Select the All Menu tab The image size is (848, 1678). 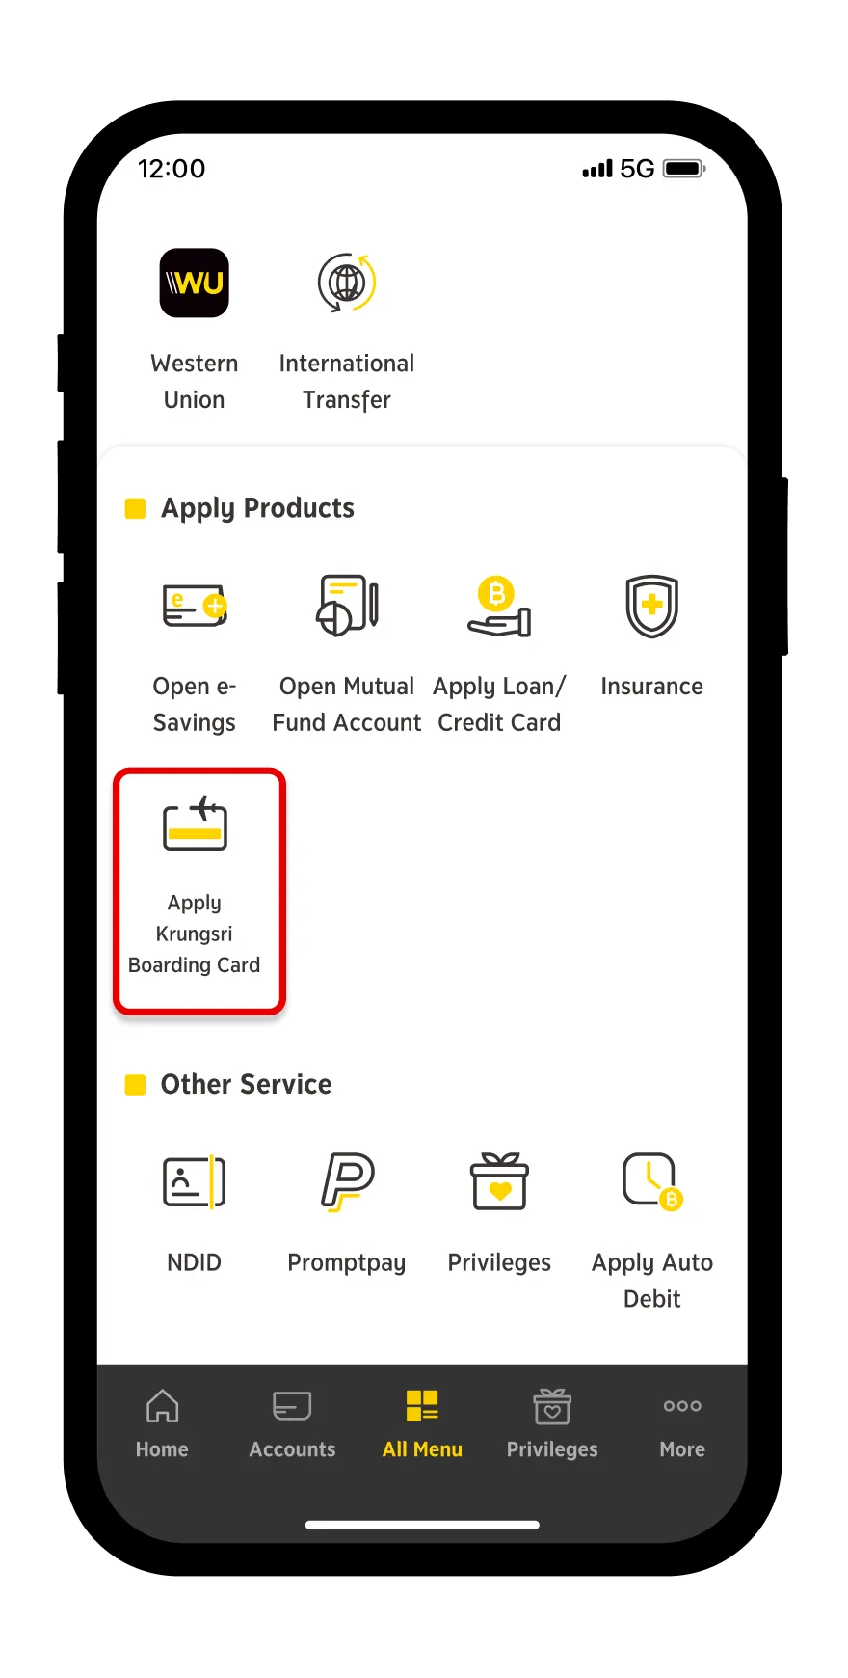click(x=422, y=1424)
